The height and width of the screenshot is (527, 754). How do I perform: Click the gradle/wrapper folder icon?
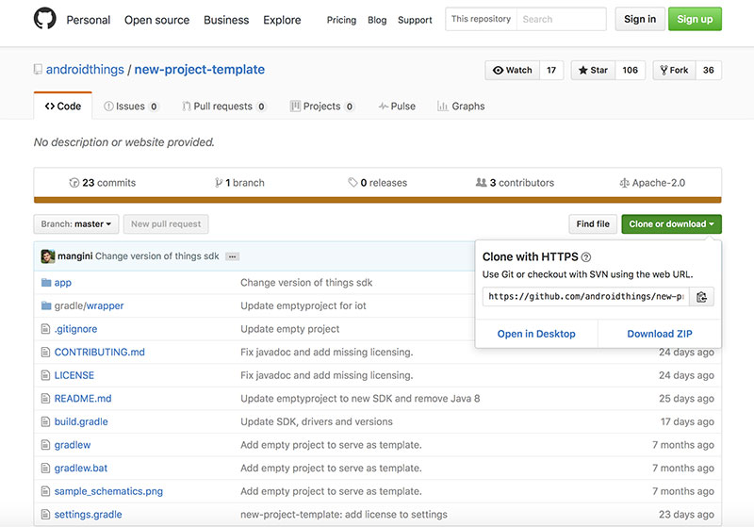(x=44, y=305)
